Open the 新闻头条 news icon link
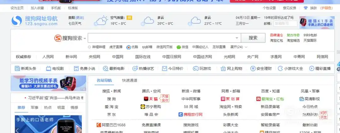 point(17,69)
